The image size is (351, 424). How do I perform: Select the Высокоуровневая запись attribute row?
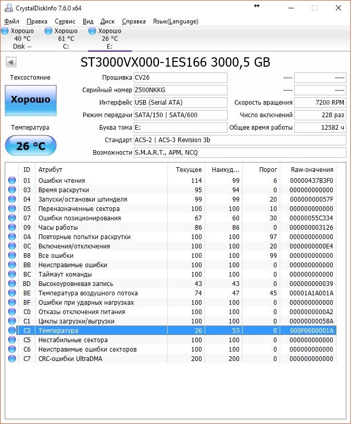(x=171, y=284)
